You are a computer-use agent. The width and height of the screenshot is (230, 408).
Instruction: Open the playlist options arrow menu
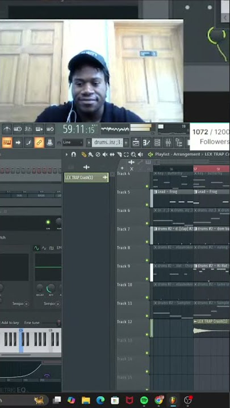[x=66, y=155]
